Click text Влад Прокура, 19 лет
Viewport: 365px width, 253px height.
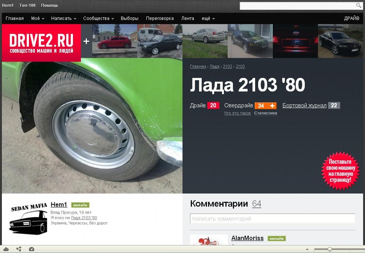71,212
